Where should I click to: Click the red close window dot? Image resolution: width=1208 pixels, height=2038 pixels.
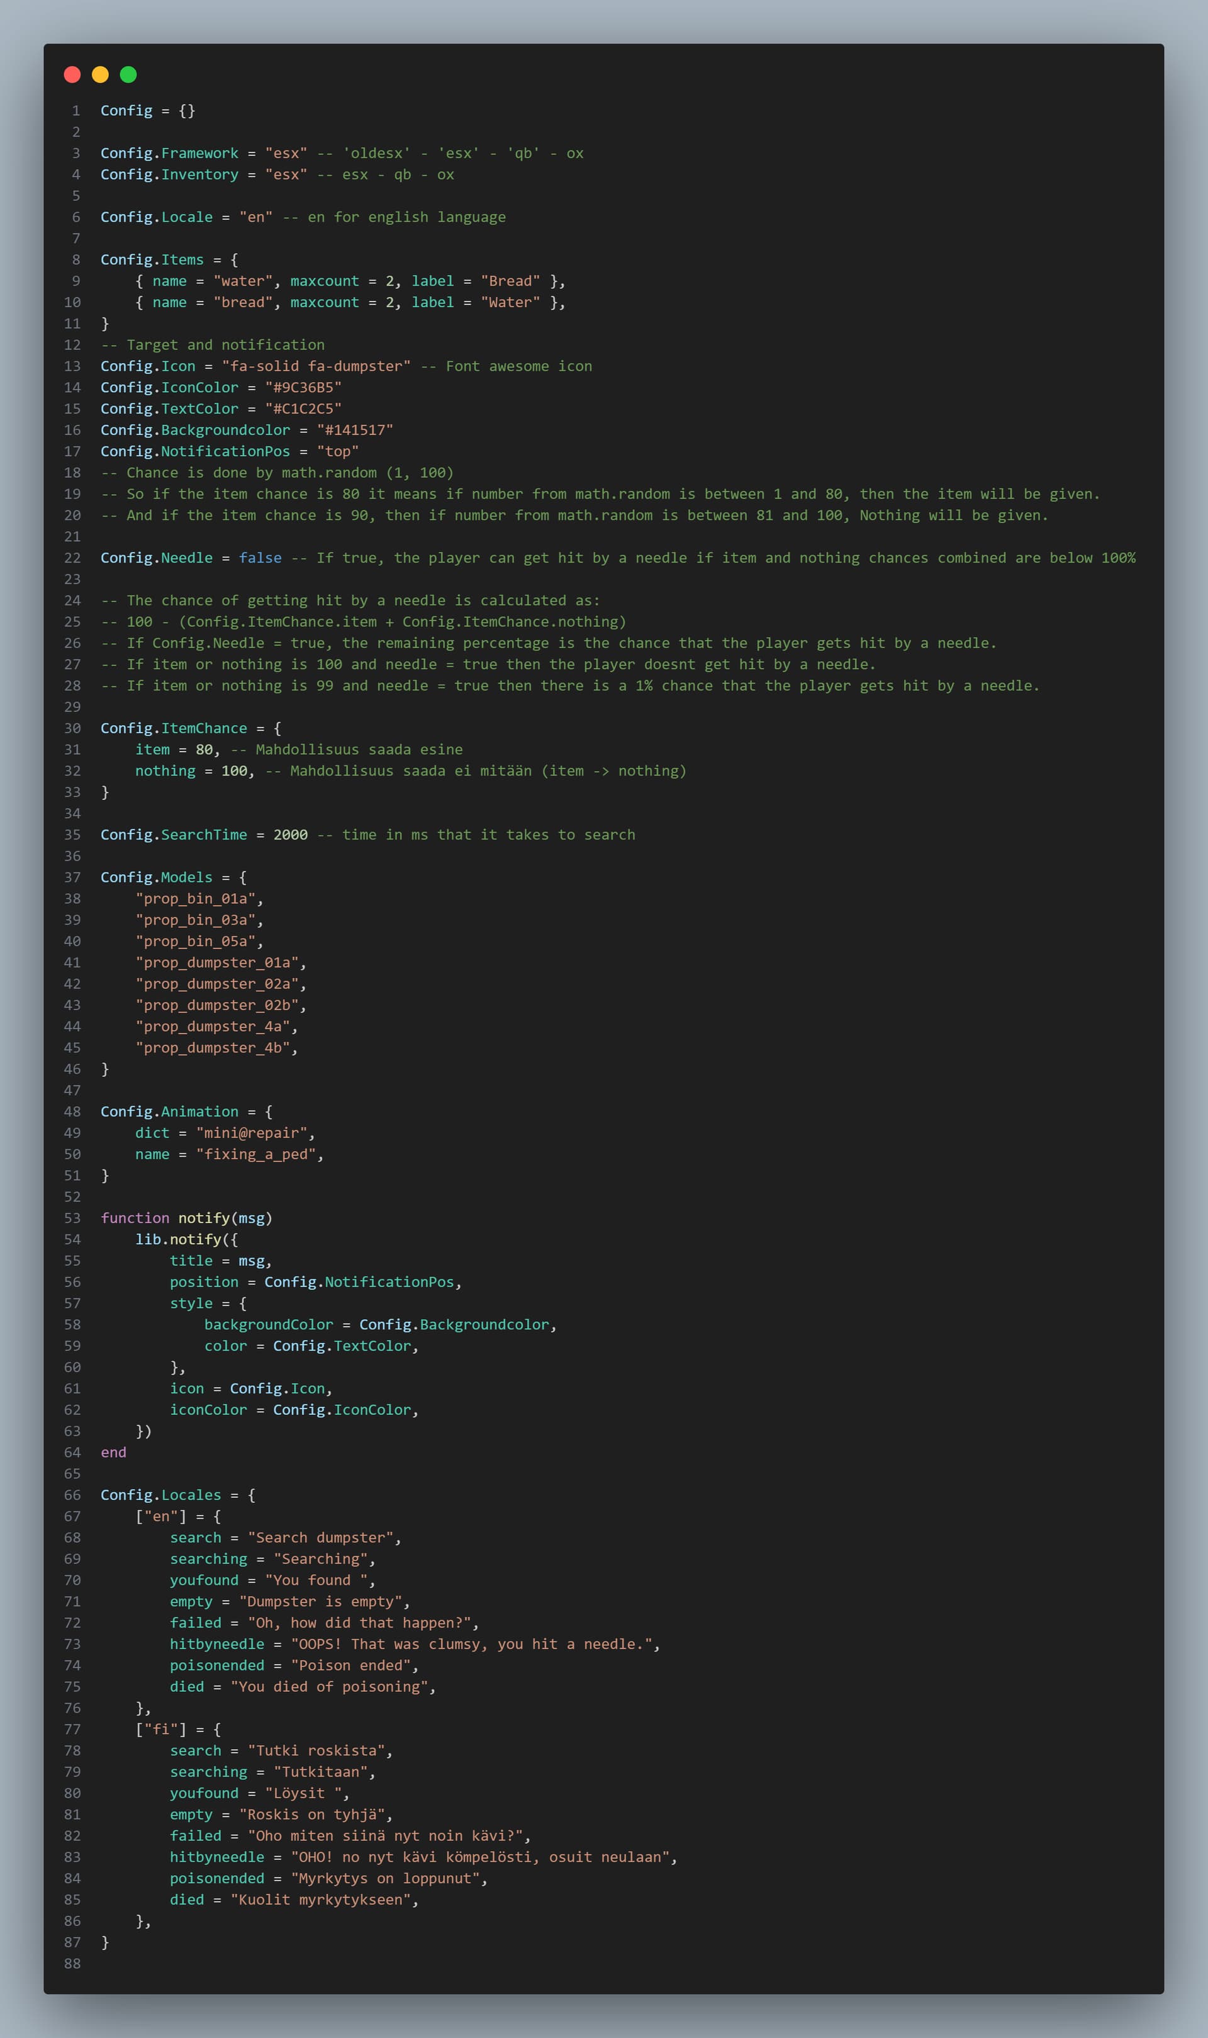point(72,75)
